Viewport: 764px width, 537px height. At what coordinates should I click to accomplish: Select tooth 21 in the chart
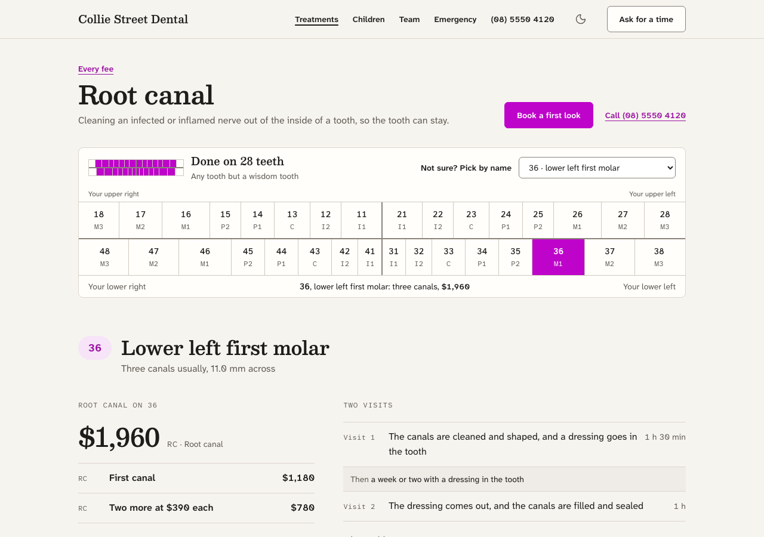pos(402,220)
